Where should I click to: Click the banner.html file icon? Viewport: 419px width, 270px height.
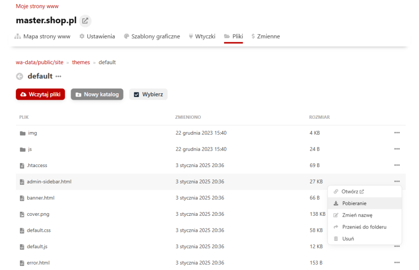tap(22, 198)
